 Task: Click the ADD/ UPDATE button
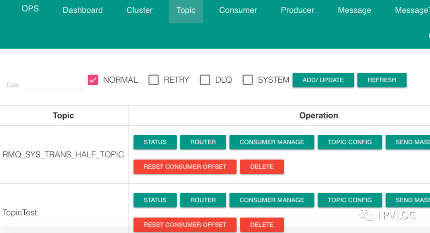(323, 80)
